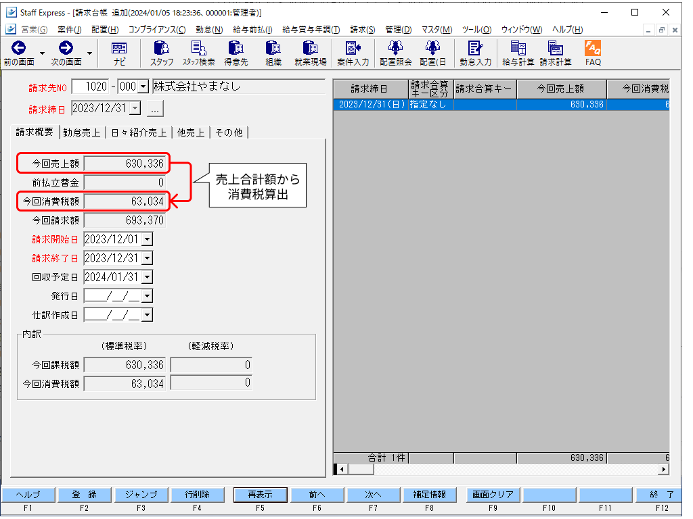Click the Staff Express app icon in title bar

point(11,12)
